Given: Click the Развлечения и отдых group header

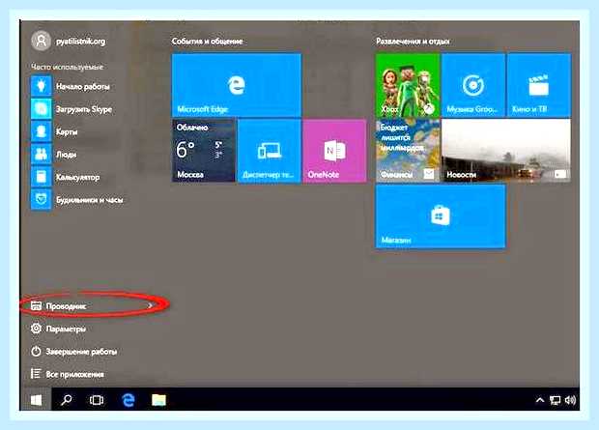Looking at the screenshot, I should click(x=413, y=42).
